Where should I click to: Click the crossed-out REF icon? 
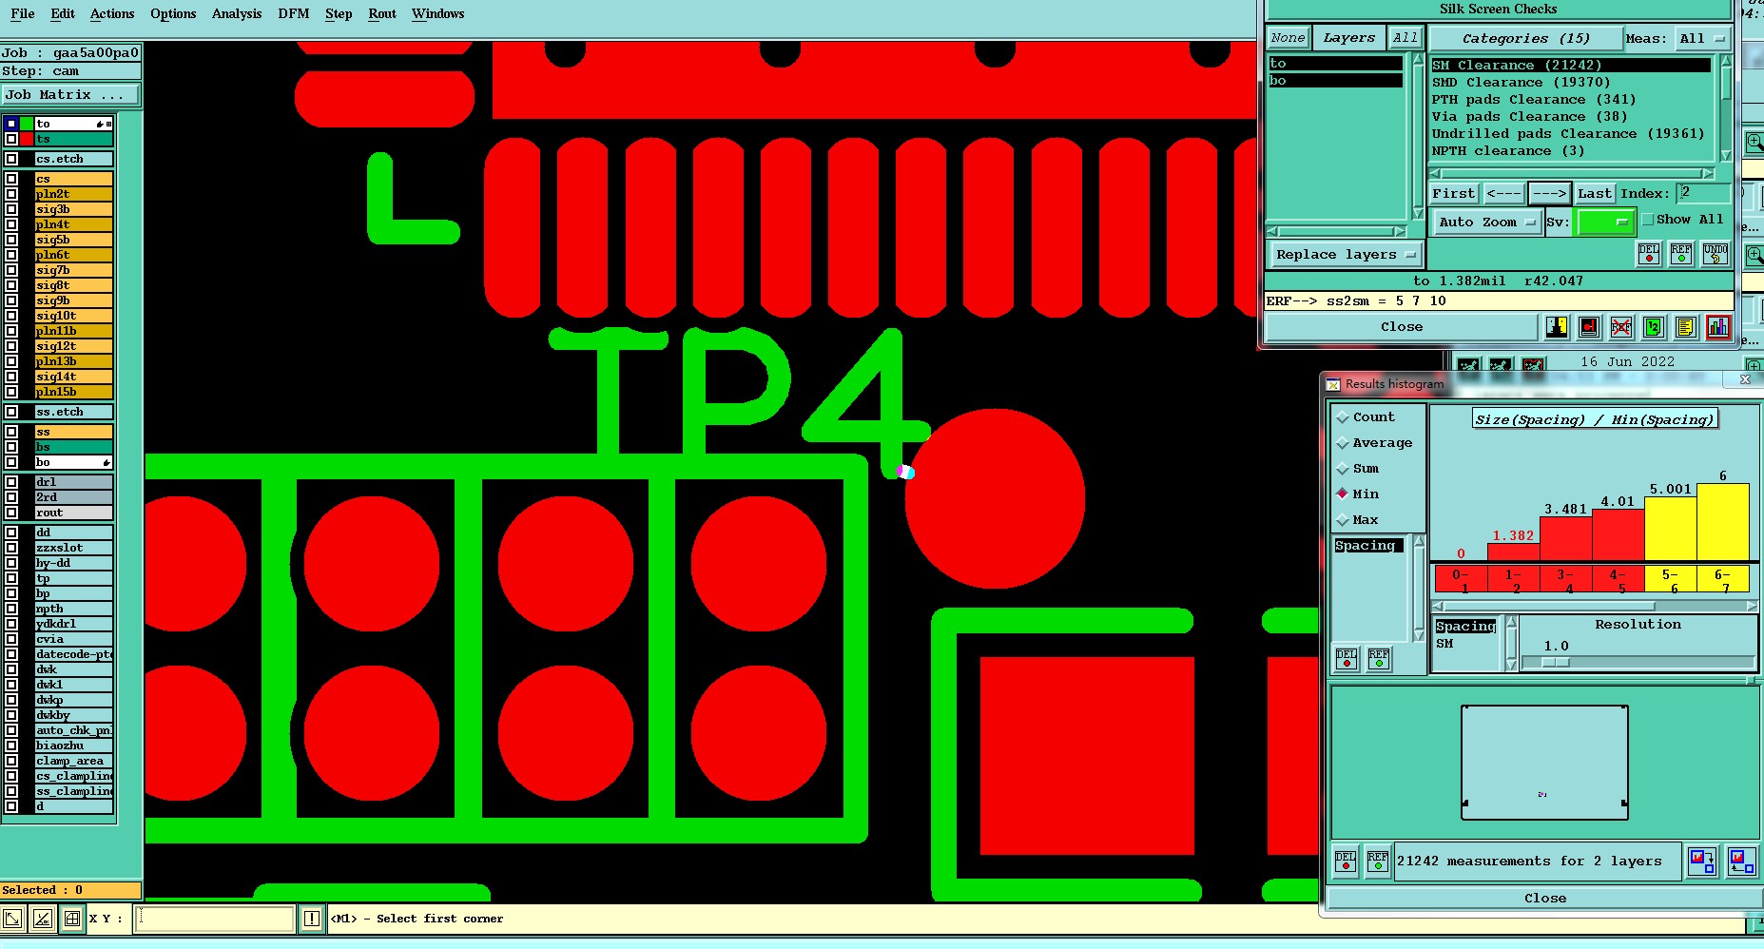coord(1621,327)
